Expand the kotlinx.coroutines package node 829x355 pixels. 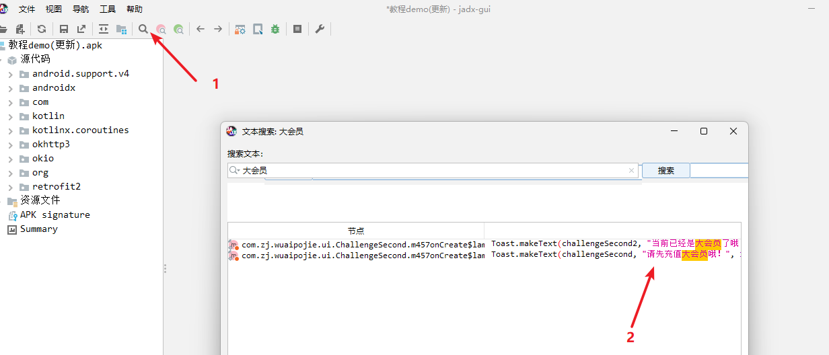coord(10,130)
